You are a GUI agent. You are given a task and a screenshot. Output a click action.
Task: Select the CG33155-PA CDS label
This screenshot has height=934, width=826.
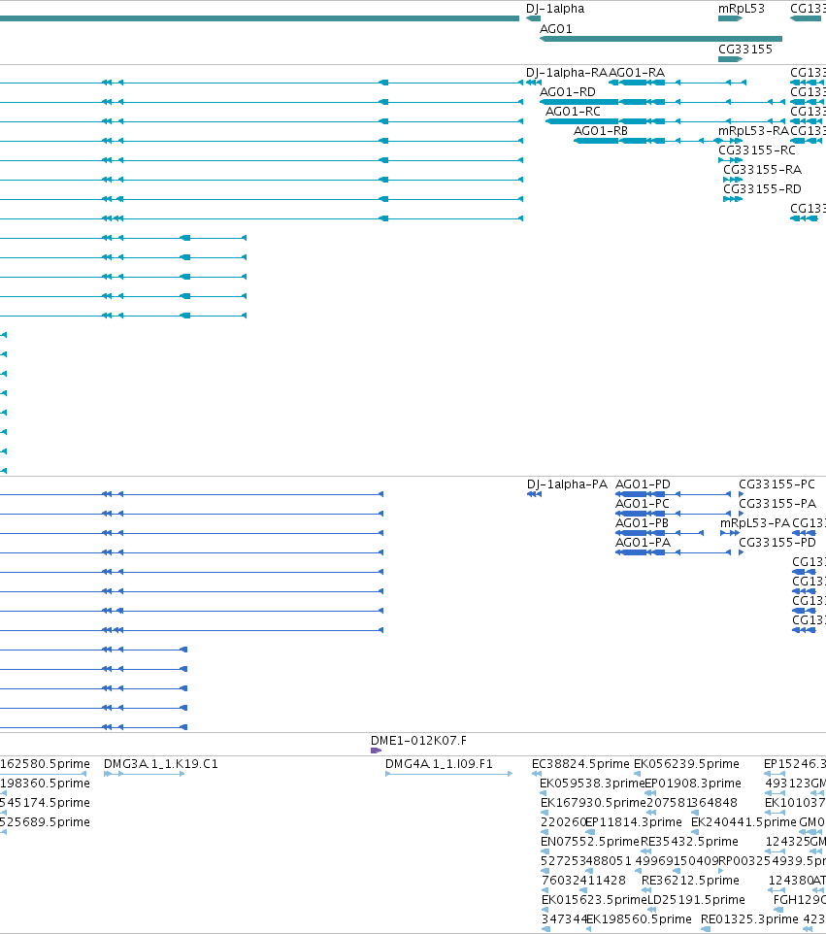[x=777, y=503]
